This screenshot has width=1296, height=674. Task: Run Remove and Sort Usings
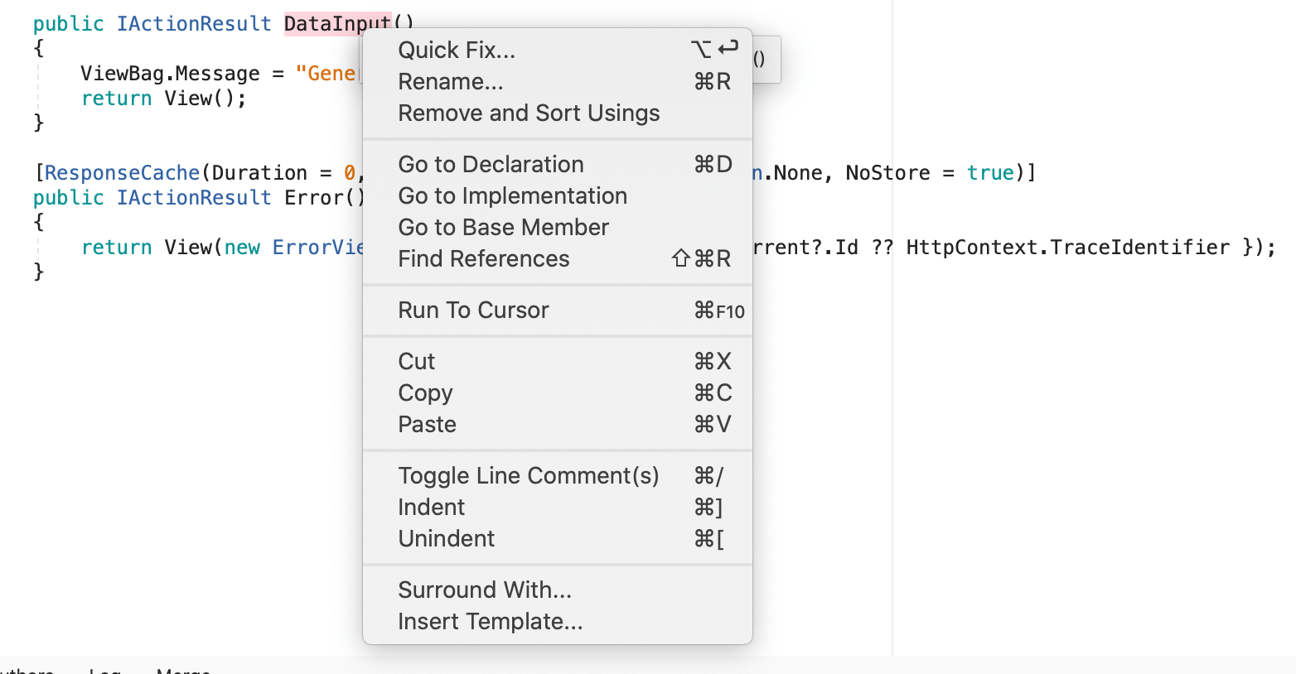point(529,113)
